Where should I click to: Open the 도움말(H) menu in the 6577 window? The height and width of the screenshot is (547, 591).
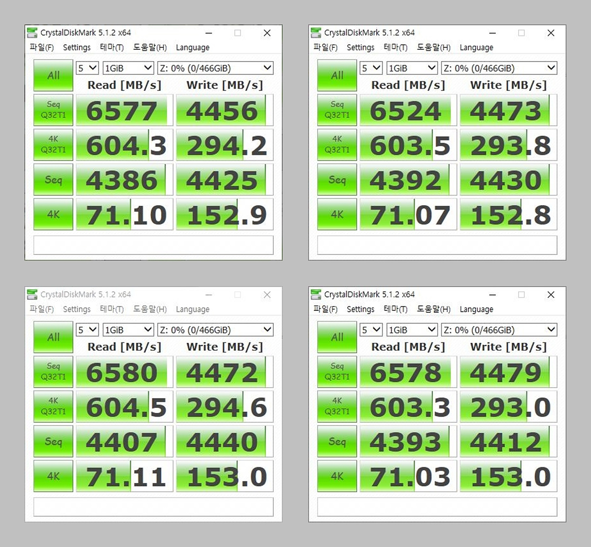150,47
